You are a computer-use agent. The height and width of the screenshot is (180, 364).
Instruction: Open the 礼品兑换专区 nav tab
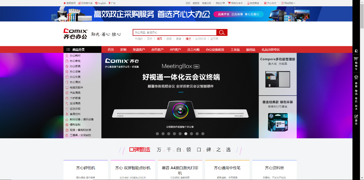271,50
